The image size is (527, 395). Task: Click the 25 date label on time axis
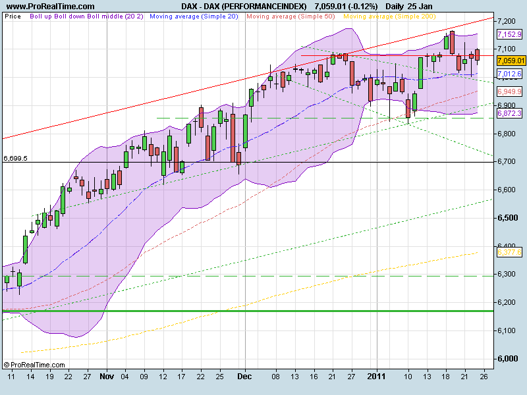pyautogui.click(x=219, y=377)
